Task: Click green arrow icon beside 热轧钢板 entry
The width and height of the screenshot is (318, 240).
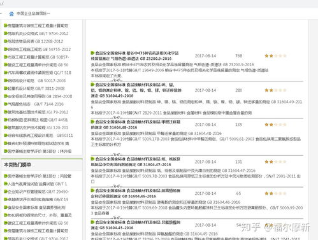Action: [x=6, y=215]
